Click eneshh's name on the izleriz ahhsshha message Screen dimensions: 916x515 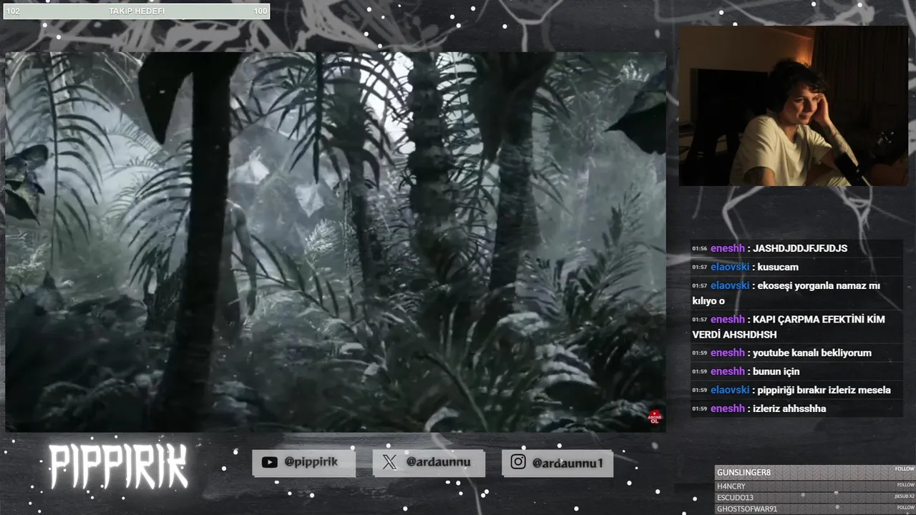coord(728,408)
